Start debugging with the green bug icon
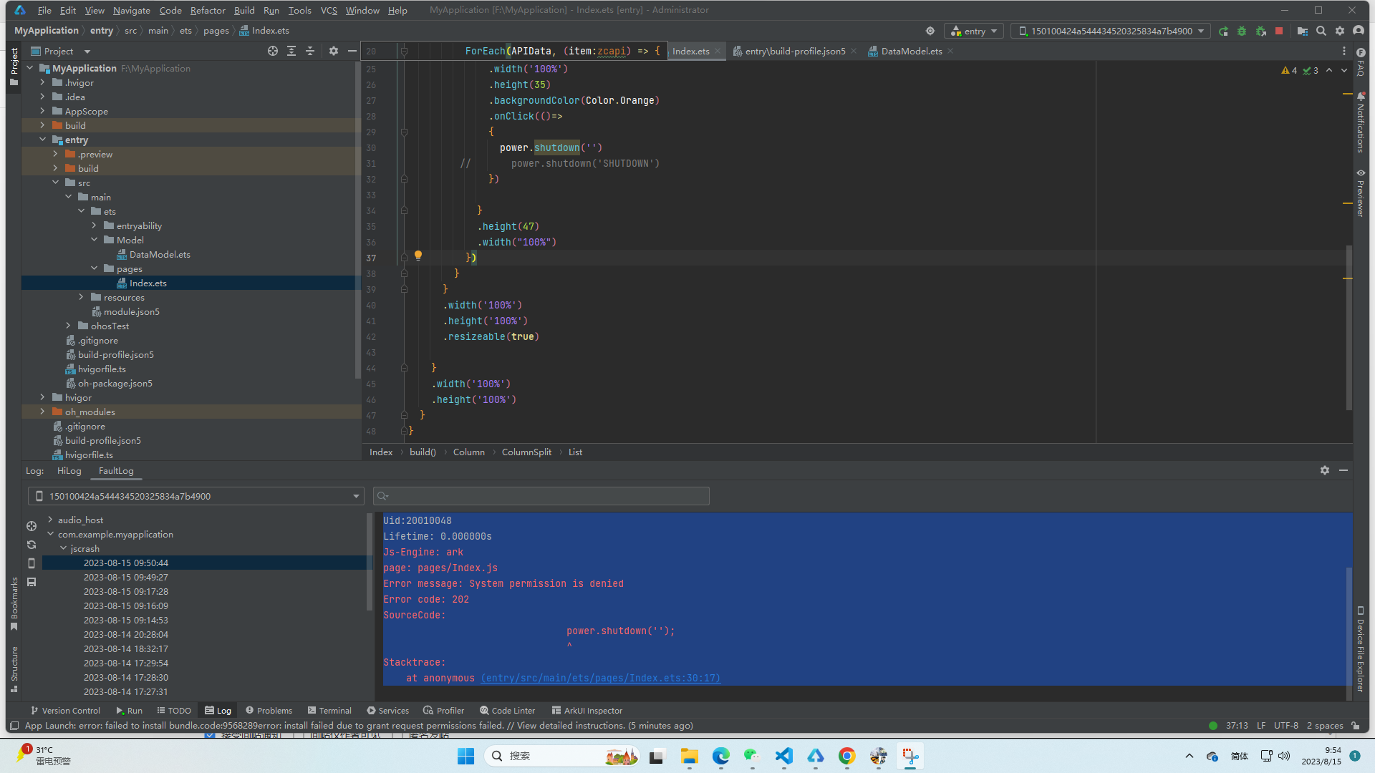This screenshot has height=773, width=1375. point(1242,31)
